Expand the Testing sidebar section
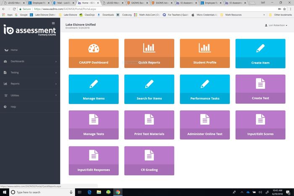 [x=29, y=73]
